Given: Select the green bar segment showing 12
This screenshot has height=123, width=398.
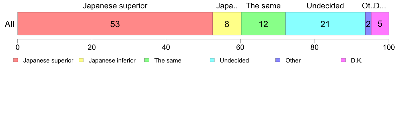Looking at the screenshot, I should coord(263,23).
